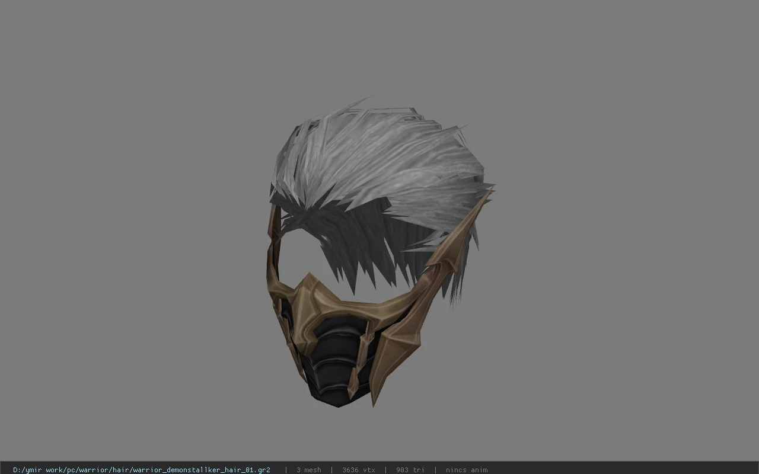This screenshot has height=474, width=759.
Task: Click the file path warrior_demonstallker_hair_01.gr2
Action: (141, 470)
